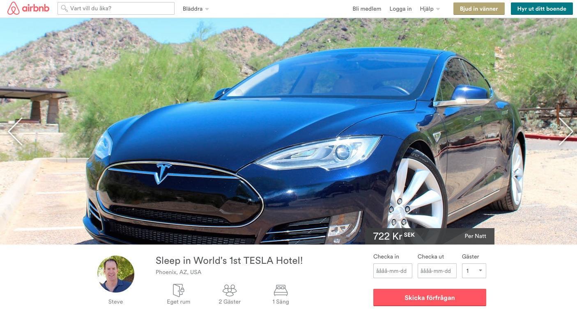The height and width of the screenshot is (311, 577).
Task: Open host Steve's profile photo
Action: click(116, 274)
